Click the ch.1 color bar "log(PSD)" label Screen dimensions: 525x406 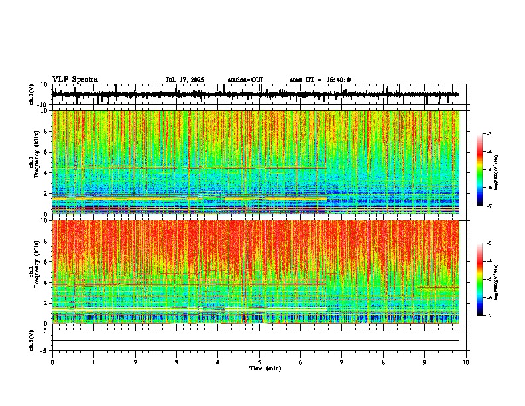496,173
